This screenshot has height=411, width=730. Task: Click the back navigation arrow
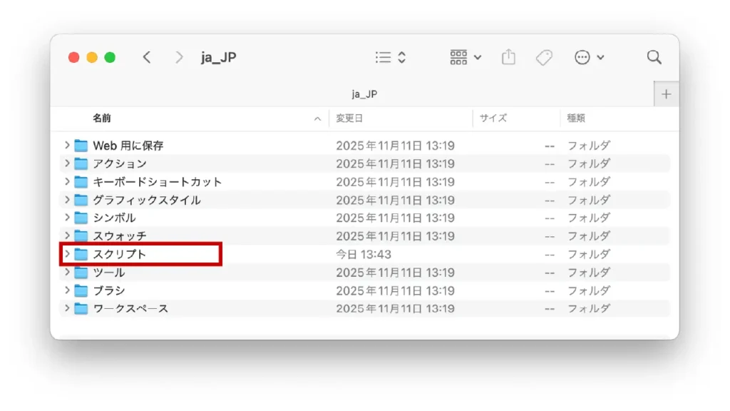(x=147, y=58)
